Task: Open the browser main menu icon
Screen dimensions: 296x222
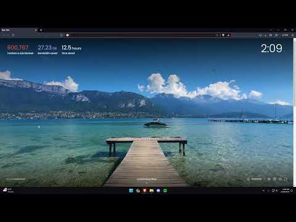Action: click(x=293, y=35)
